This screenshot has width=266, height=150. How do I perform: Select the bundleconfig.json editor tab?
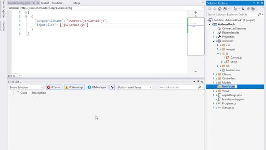point(19,3)
